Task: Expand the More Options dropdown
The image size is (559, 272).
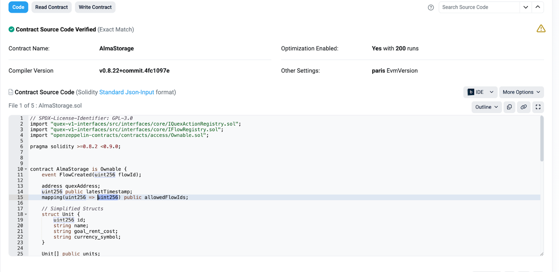Action: point(521,92)
